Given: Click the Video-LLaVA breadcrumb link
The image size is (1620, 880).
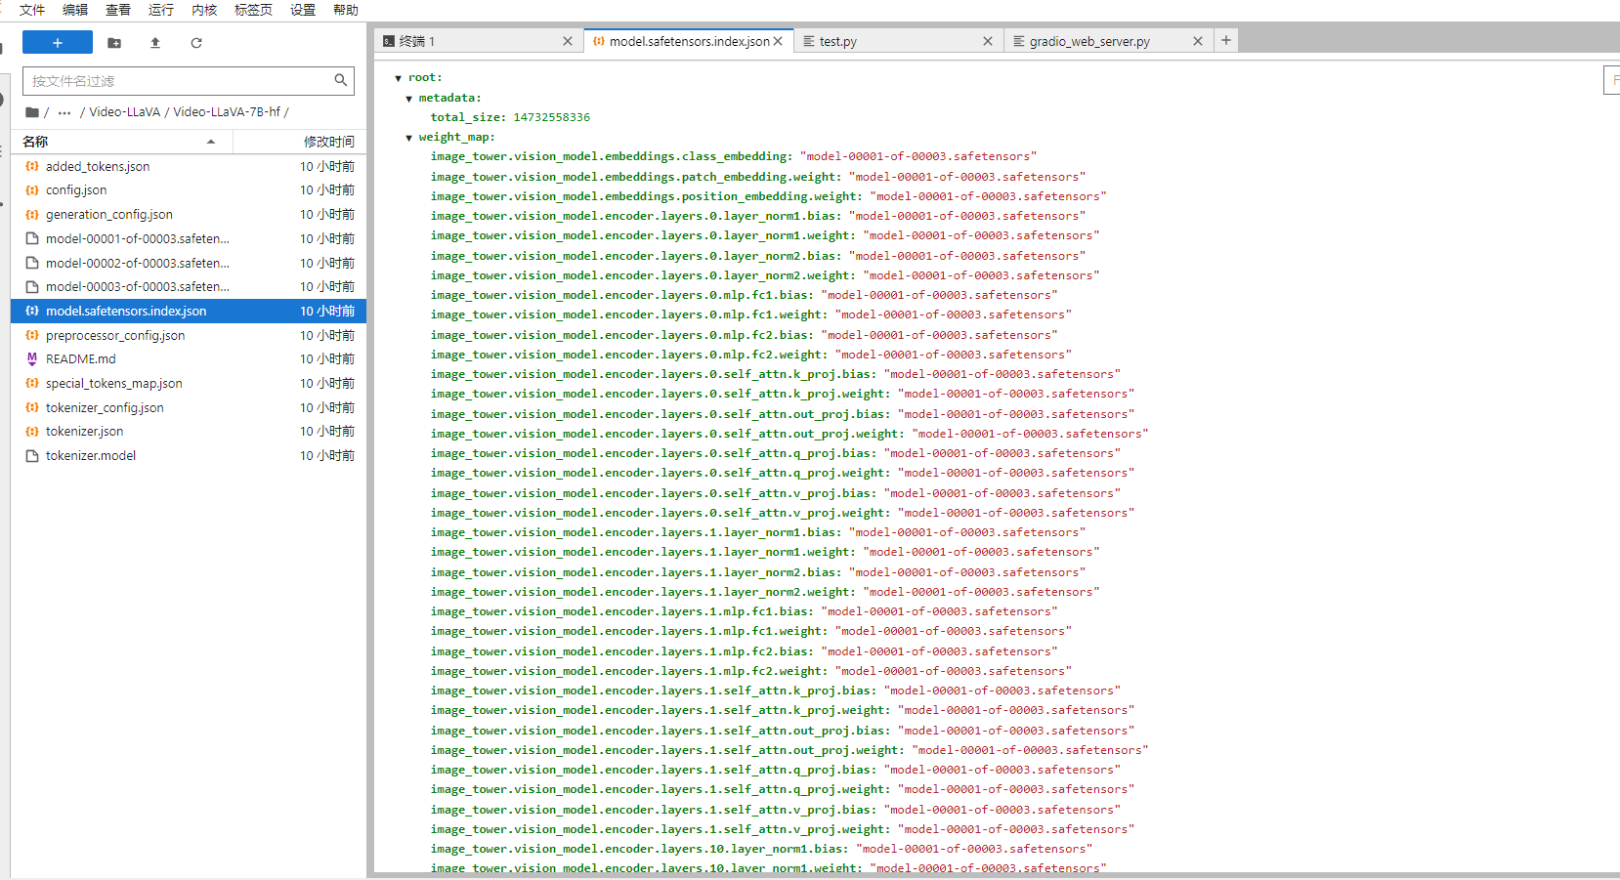Looking at the screenshot, I should [124, 112].
